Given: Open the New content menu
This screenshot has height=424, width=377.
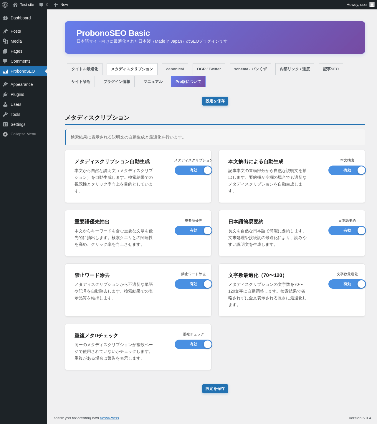Looking at the screenshot, I should 61,5.
